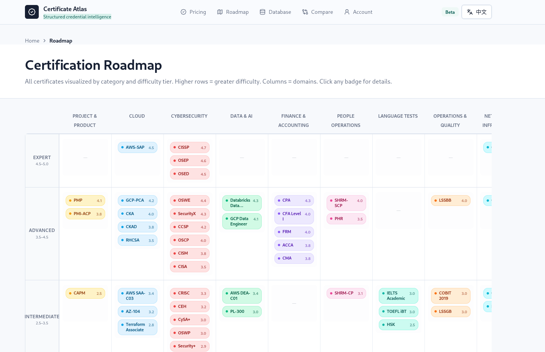Open the RHCSA badge
545x352 pixels.
[137, 240]
